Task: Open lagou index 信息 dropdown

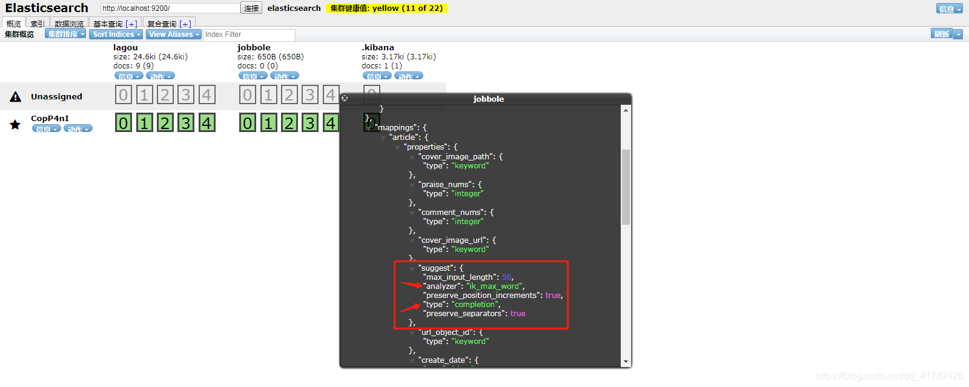Action: click(129, 76)
